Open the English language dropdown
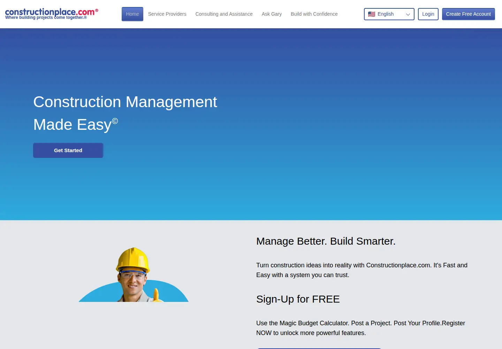Viewport: 502px width, 349px height. [389, 14]
